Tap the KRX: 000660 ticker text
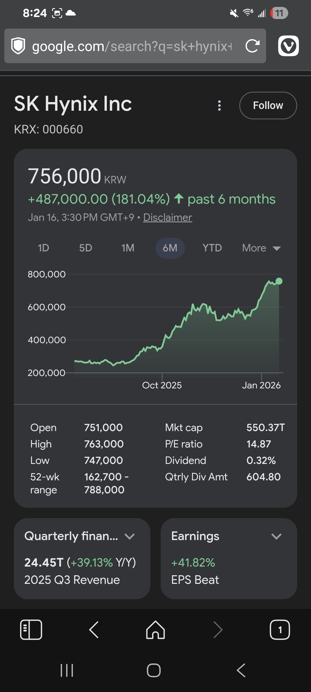311x692 pixels. coord(48,129)
